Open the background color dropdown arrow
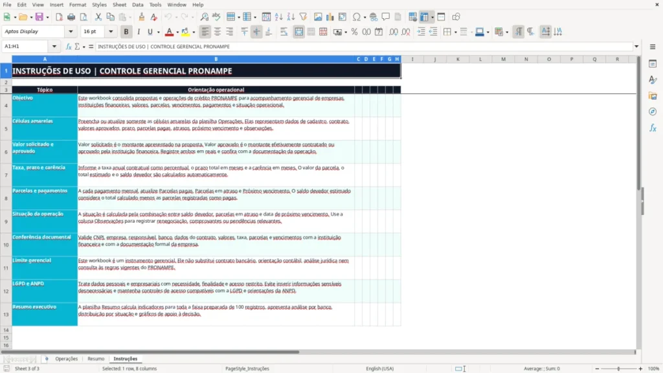 (194, 32)
